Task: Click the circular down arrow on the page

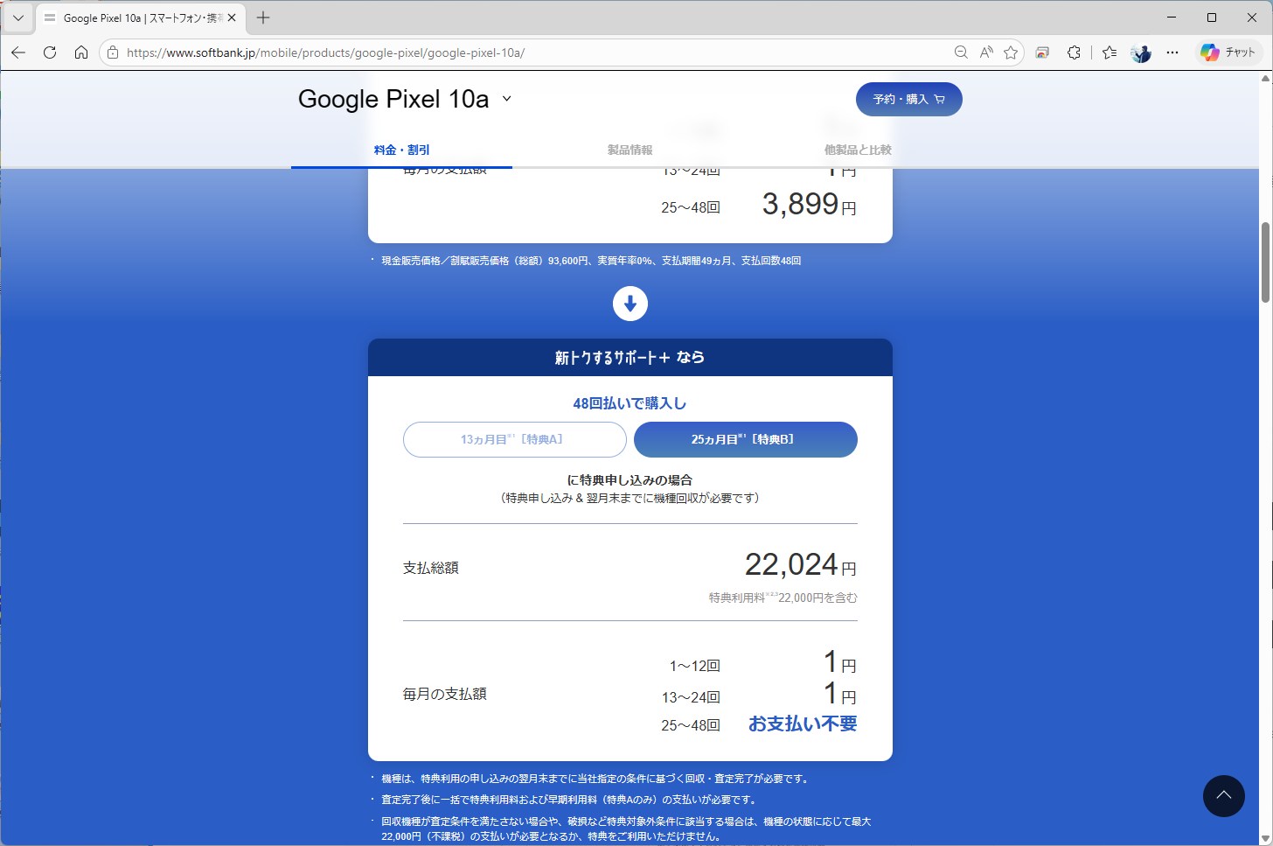Action: coord(630,304)
